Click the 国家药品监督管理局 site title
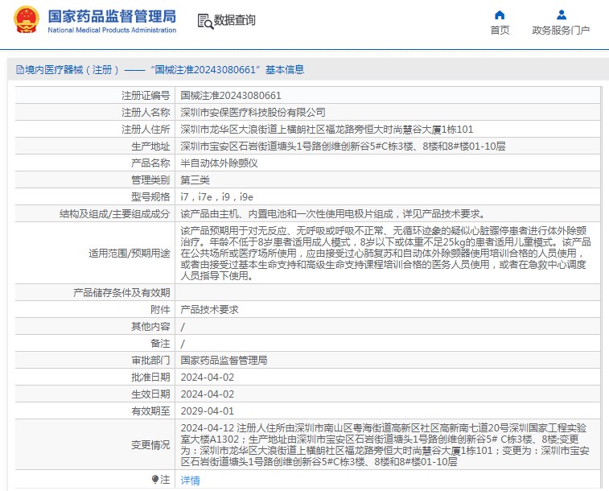The width and height of the screenshot is (609, 491). [111, 15]
